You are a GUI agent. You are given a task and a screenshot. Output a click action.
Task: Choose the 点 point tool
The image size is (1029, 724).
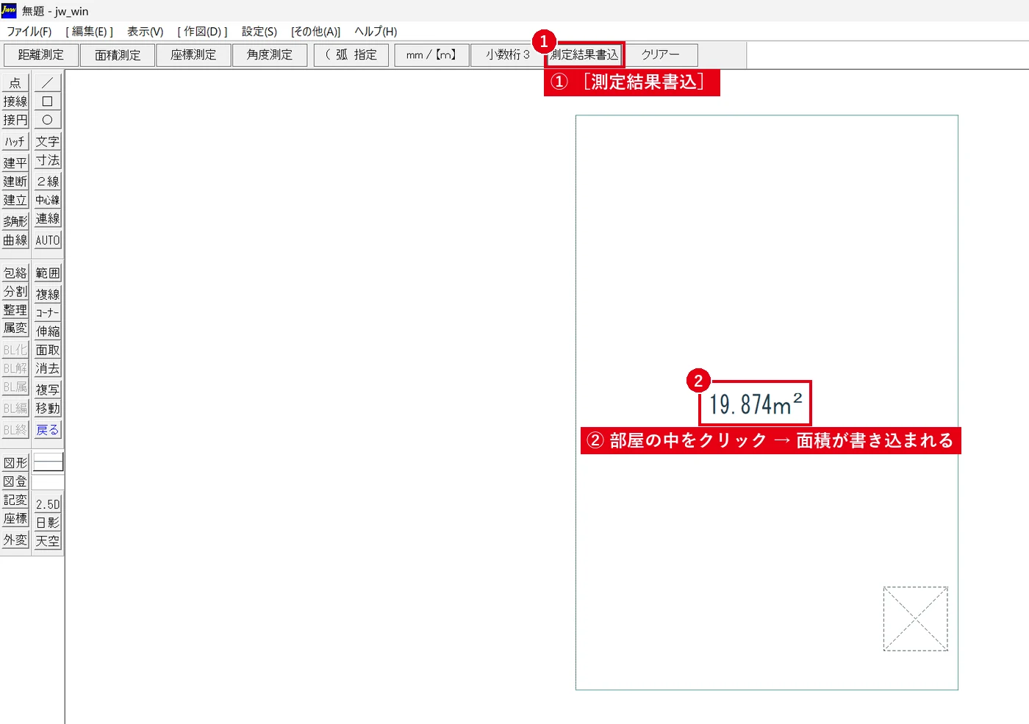click(15, 82)
